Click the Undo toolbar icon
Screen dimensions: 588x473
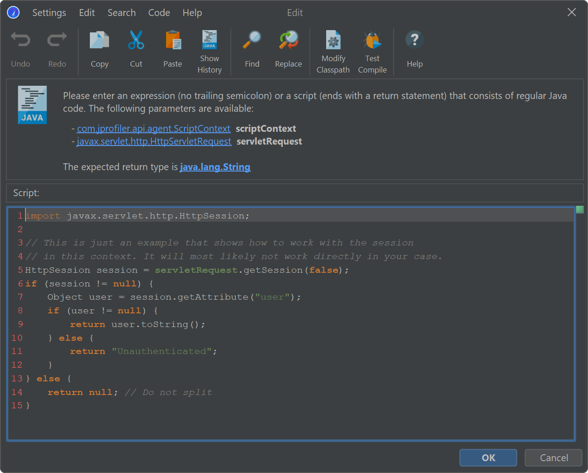pos(21,40)
